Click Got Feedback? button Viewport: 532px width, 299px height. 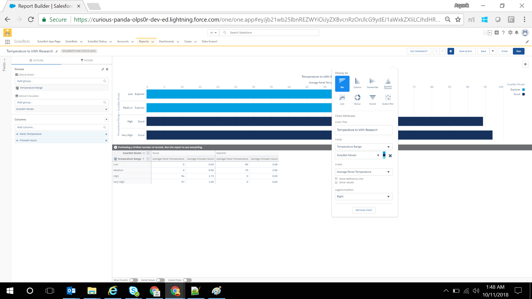419,51
